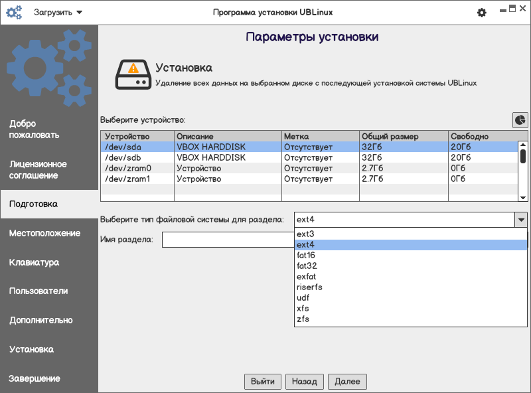Open the Загрузить dropdown menu
This screenshot has width=531, height=393.
(58, 13)
